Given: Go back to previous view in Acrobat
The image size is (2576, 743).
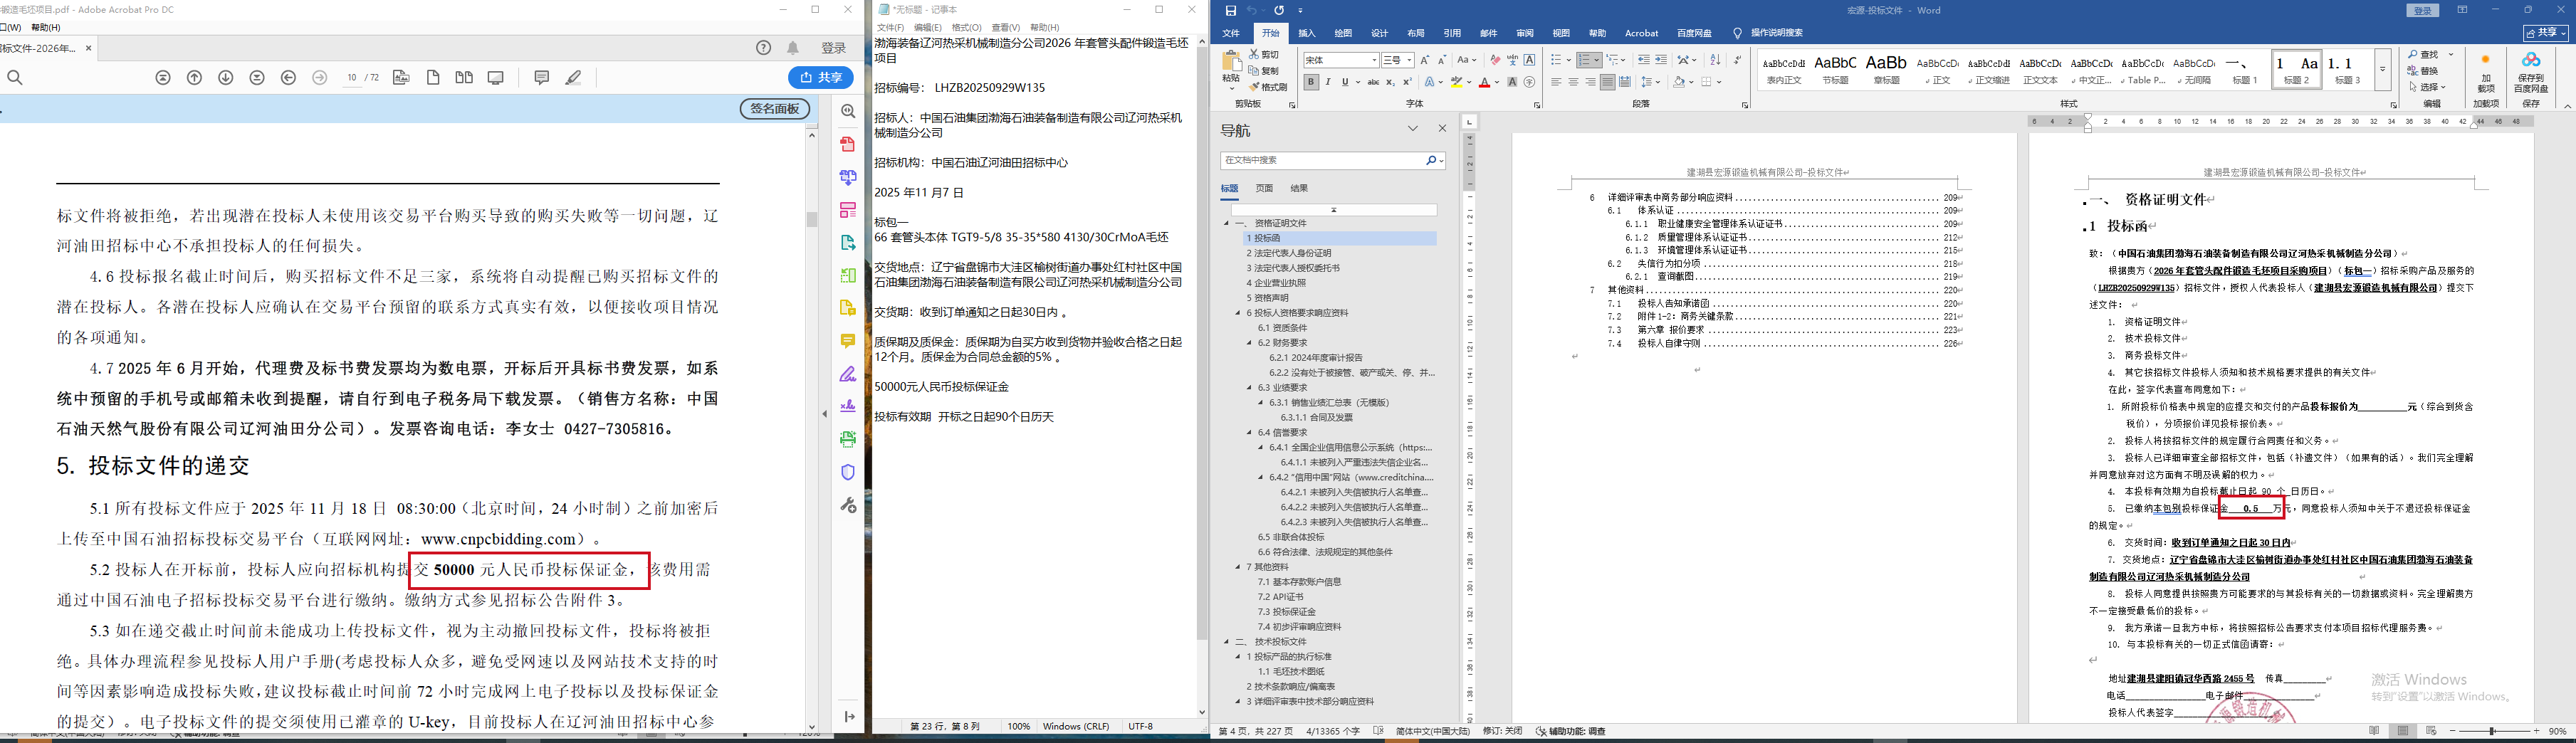Looking at the screenshot, I should tap(289, 78).
